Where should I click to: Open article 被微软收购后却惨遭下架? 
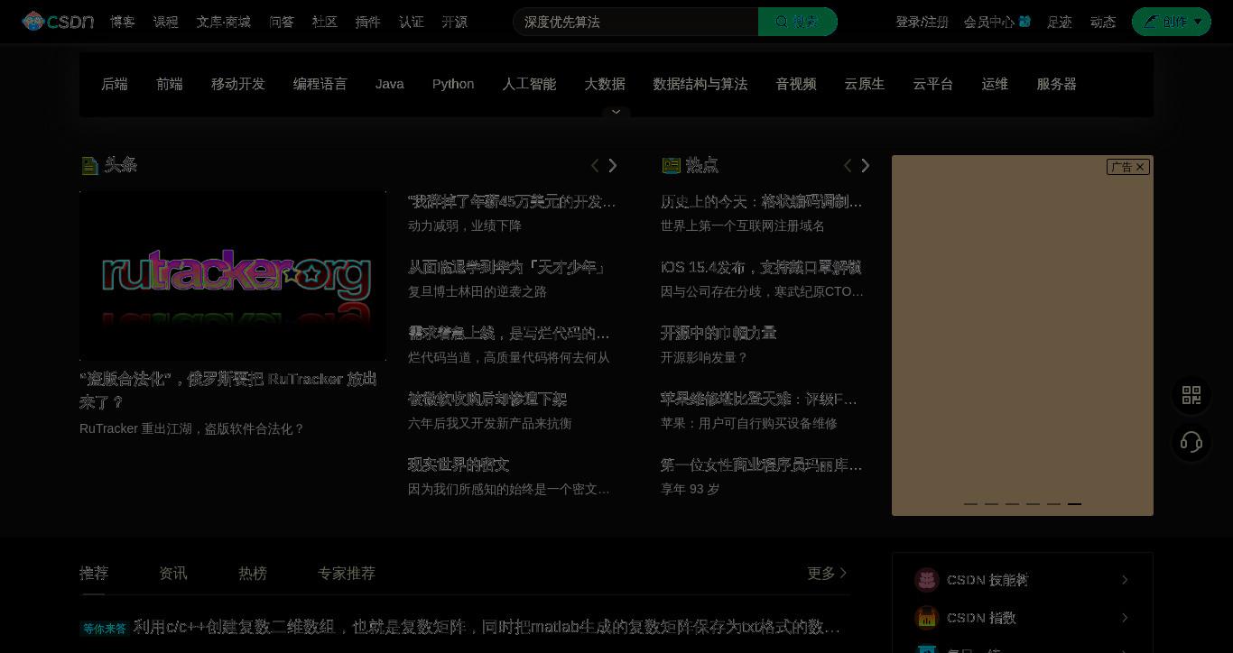click(487, 399)
